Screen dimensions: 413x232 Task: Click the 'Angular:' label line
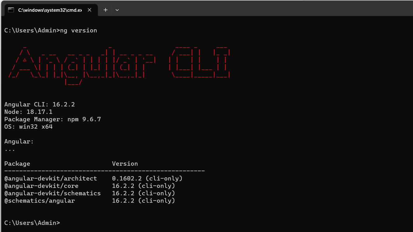19,142
